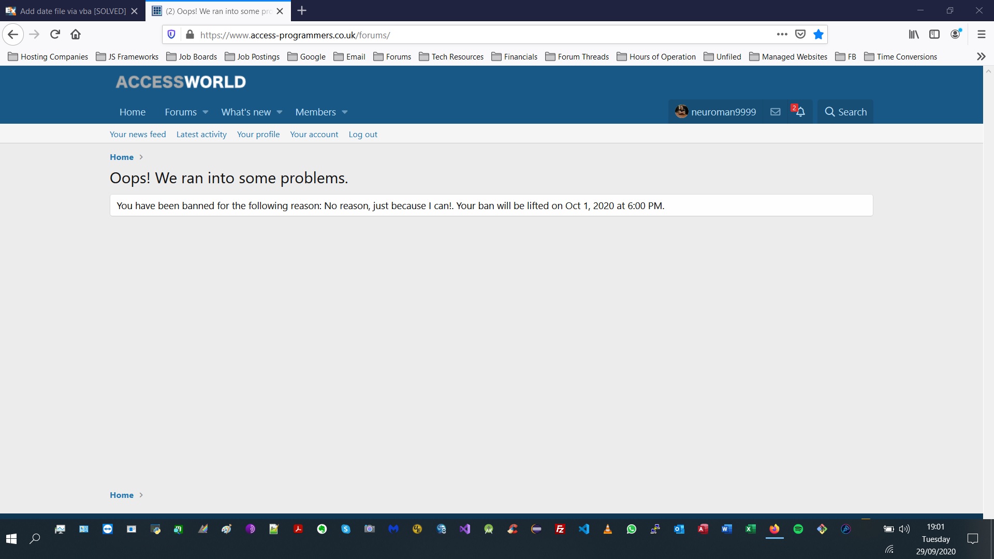Open the tracking protection shield icon

(x=171, y=35)
